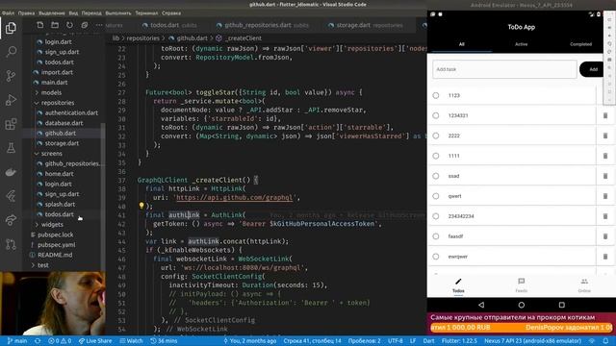
Task: Open pubspec.yaml in the file tree
Action: click(x=56, y=245)
